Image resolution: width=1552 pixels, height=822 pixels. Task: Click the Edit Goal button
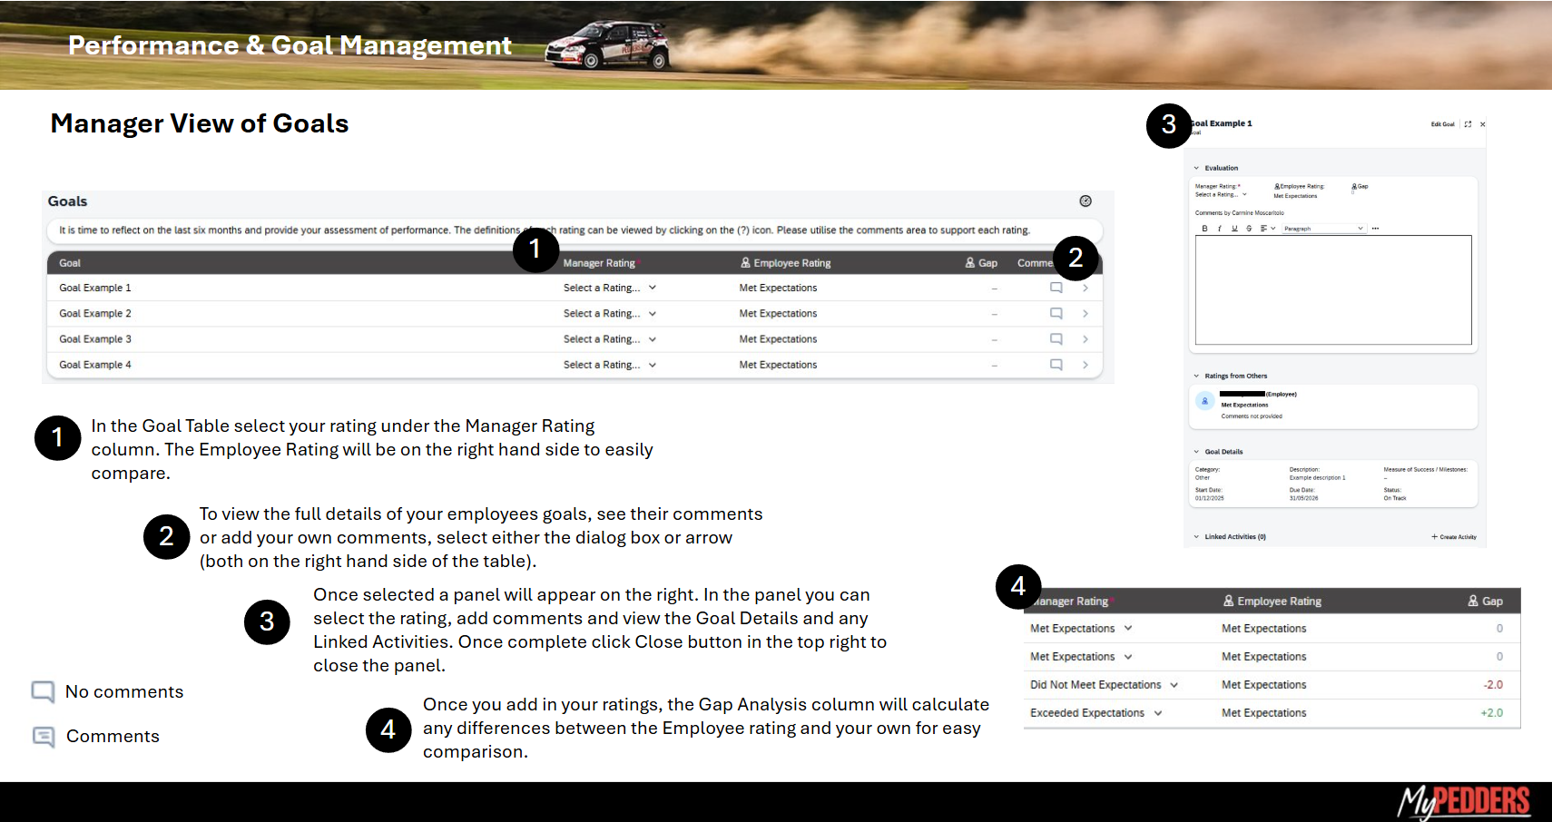[1442, 124]
